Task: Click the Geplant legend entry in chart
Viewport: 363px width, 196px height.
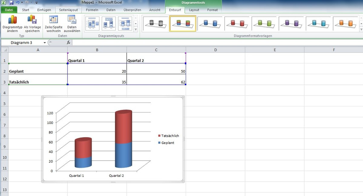Action: pos(166,143)
